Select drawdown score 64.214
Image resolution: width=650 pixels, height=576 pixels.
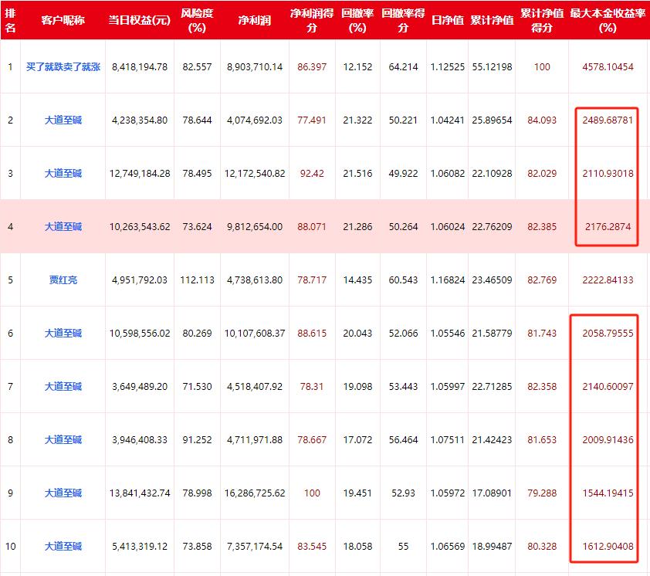click(403, 66)
